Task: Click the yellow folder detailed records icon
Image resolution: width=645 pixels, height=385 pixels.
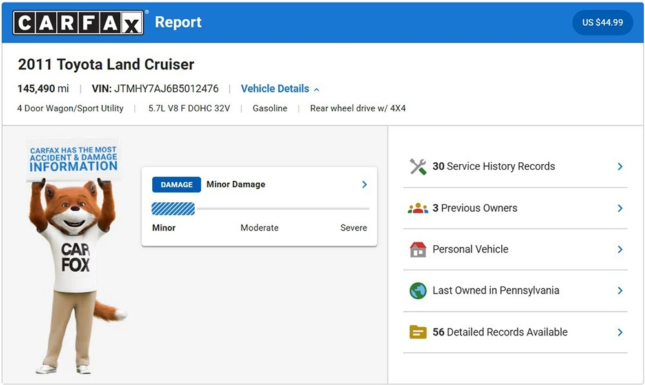Action: tap(418, 332)
